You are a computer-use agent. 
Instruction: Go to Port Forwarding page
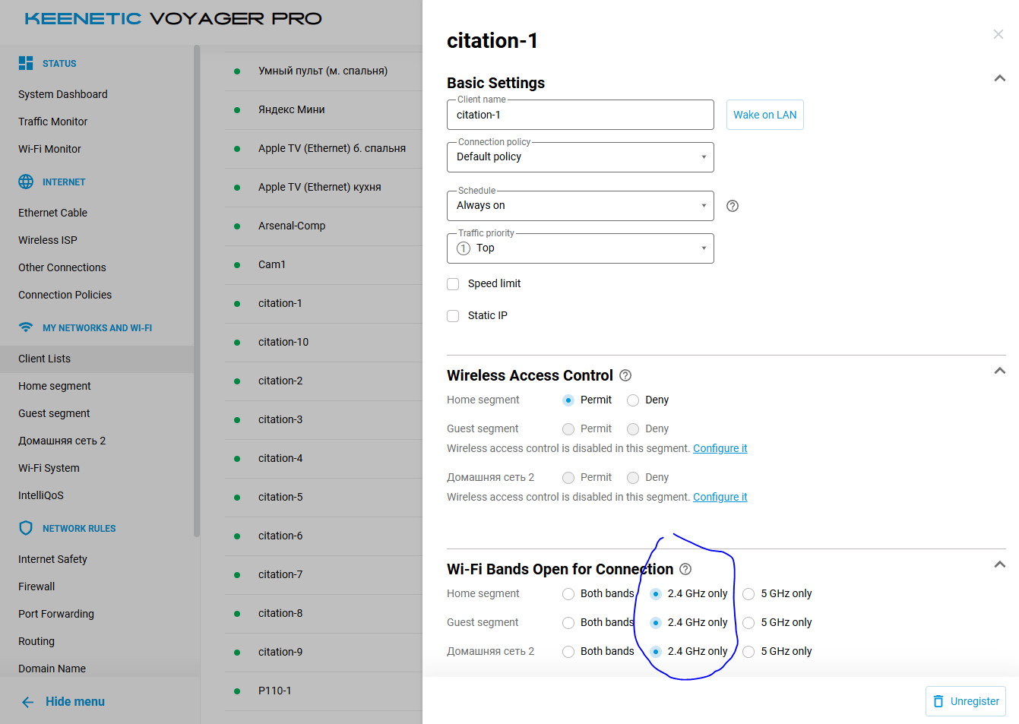[56, 614]
